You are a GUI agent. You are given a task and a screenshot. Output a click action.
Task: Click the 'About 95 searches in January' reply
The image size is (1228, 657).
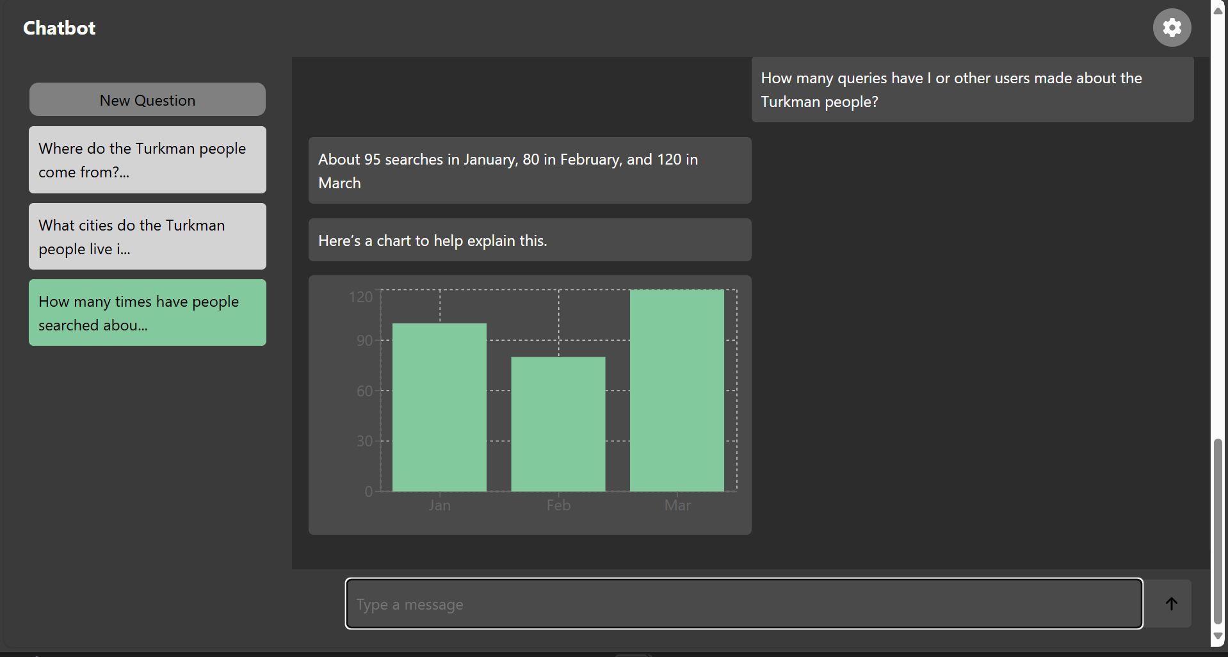tap(529, 171)
